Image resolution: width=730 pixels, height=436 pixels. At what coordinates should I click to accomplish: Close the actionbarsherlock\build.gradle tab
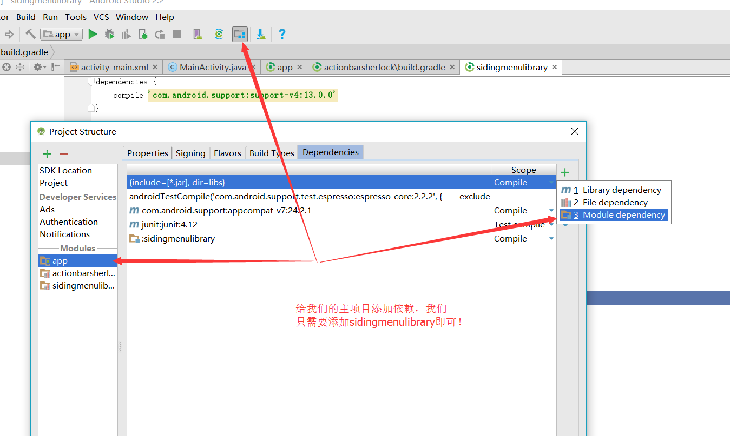452,67
